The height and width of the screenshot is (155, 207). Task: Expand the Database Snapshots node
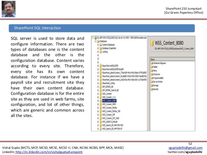(98, 48)
